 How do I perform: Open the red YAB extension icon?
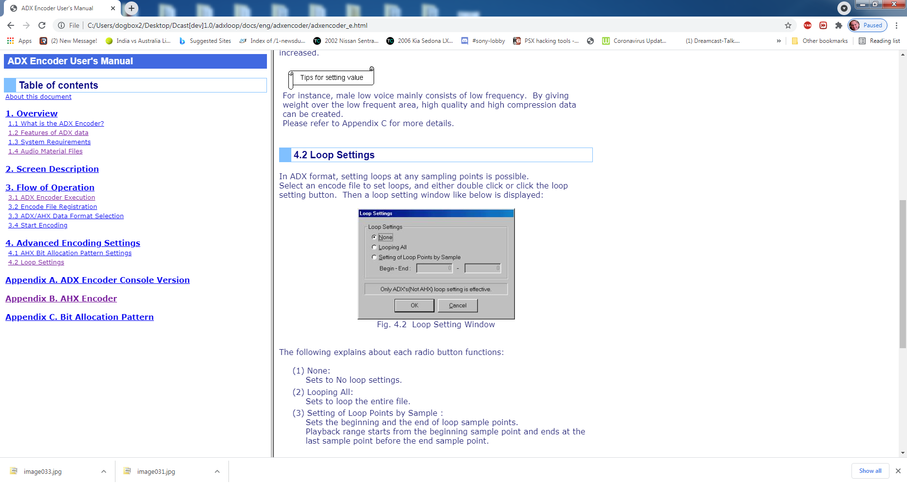tap(808, 25)
